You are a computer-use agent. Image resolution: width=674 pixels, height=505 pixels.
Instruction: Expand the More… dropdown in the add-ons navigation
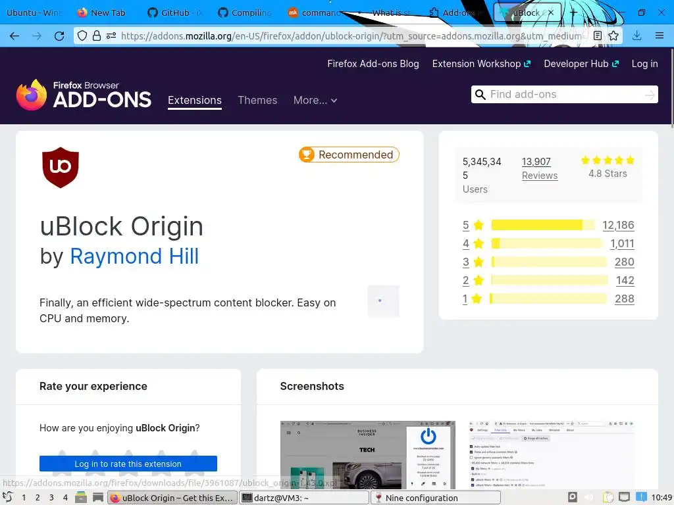click(x=315, y=100)
